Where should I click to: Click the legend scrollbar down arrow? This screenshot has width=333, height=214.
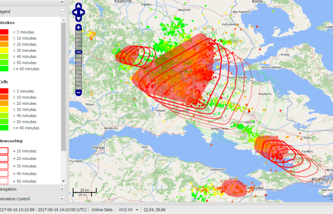click(64, 182)
